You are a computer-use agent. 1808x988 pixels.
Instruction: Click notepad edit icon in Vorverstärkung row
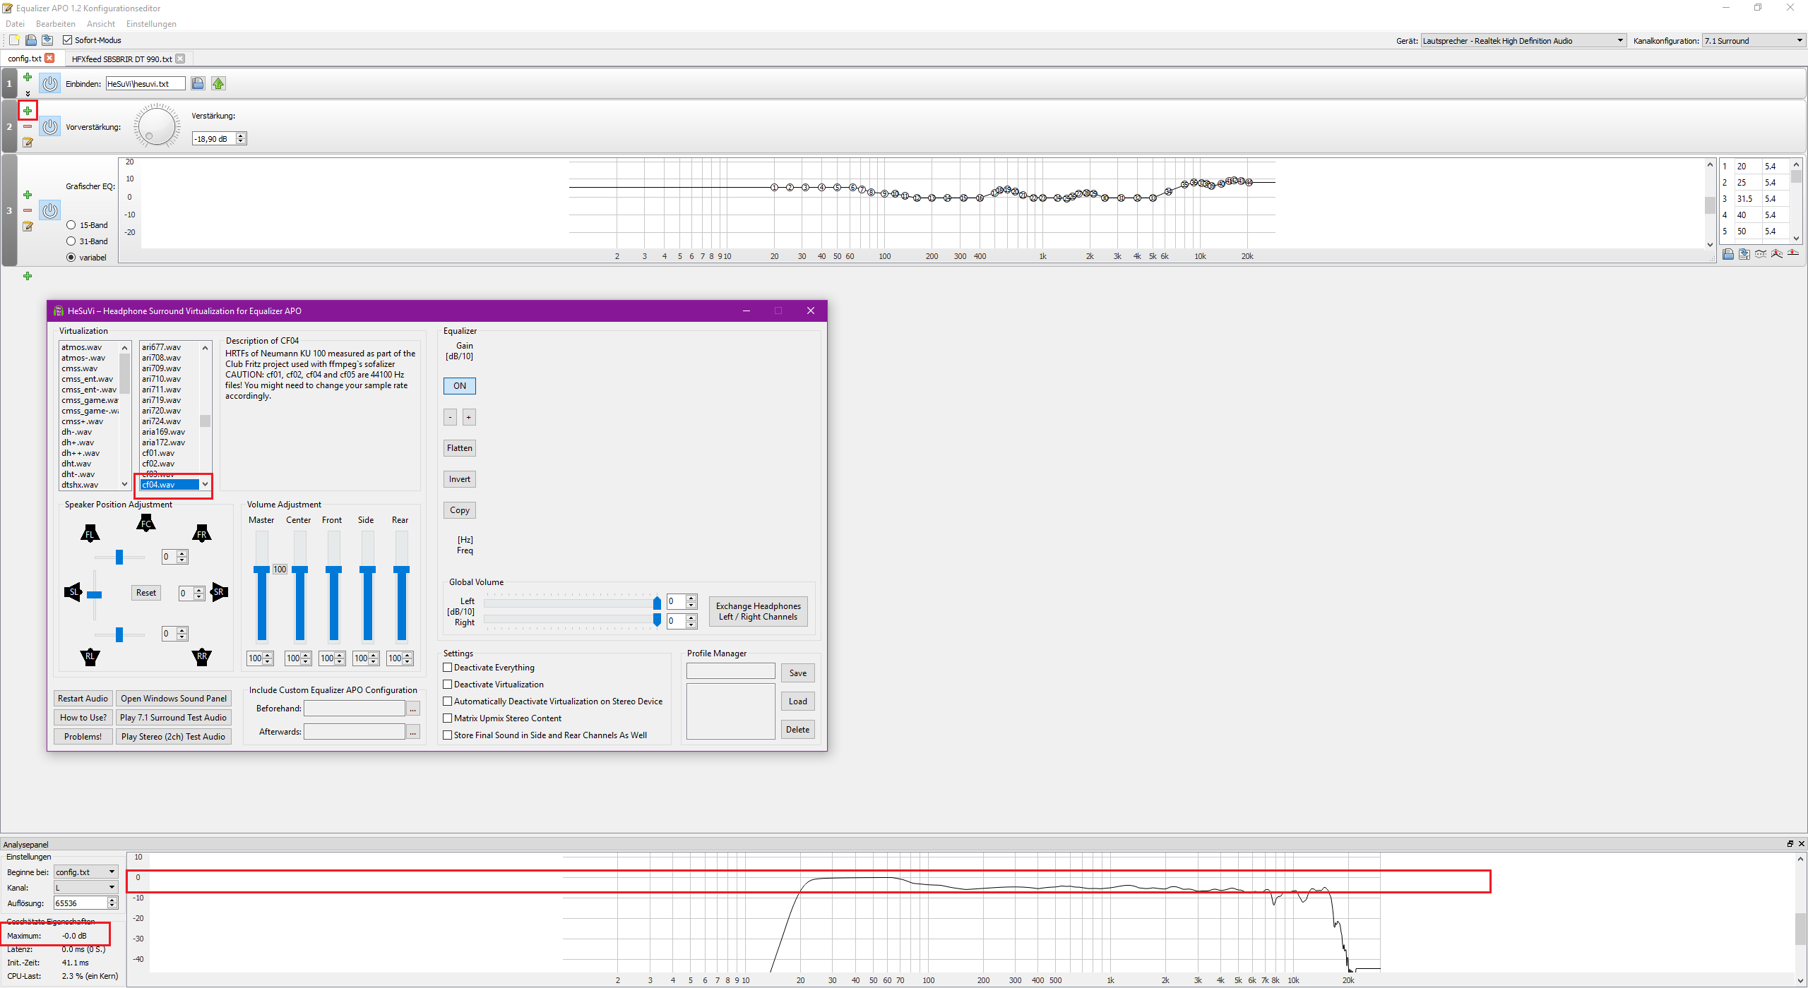pos(28,143)
